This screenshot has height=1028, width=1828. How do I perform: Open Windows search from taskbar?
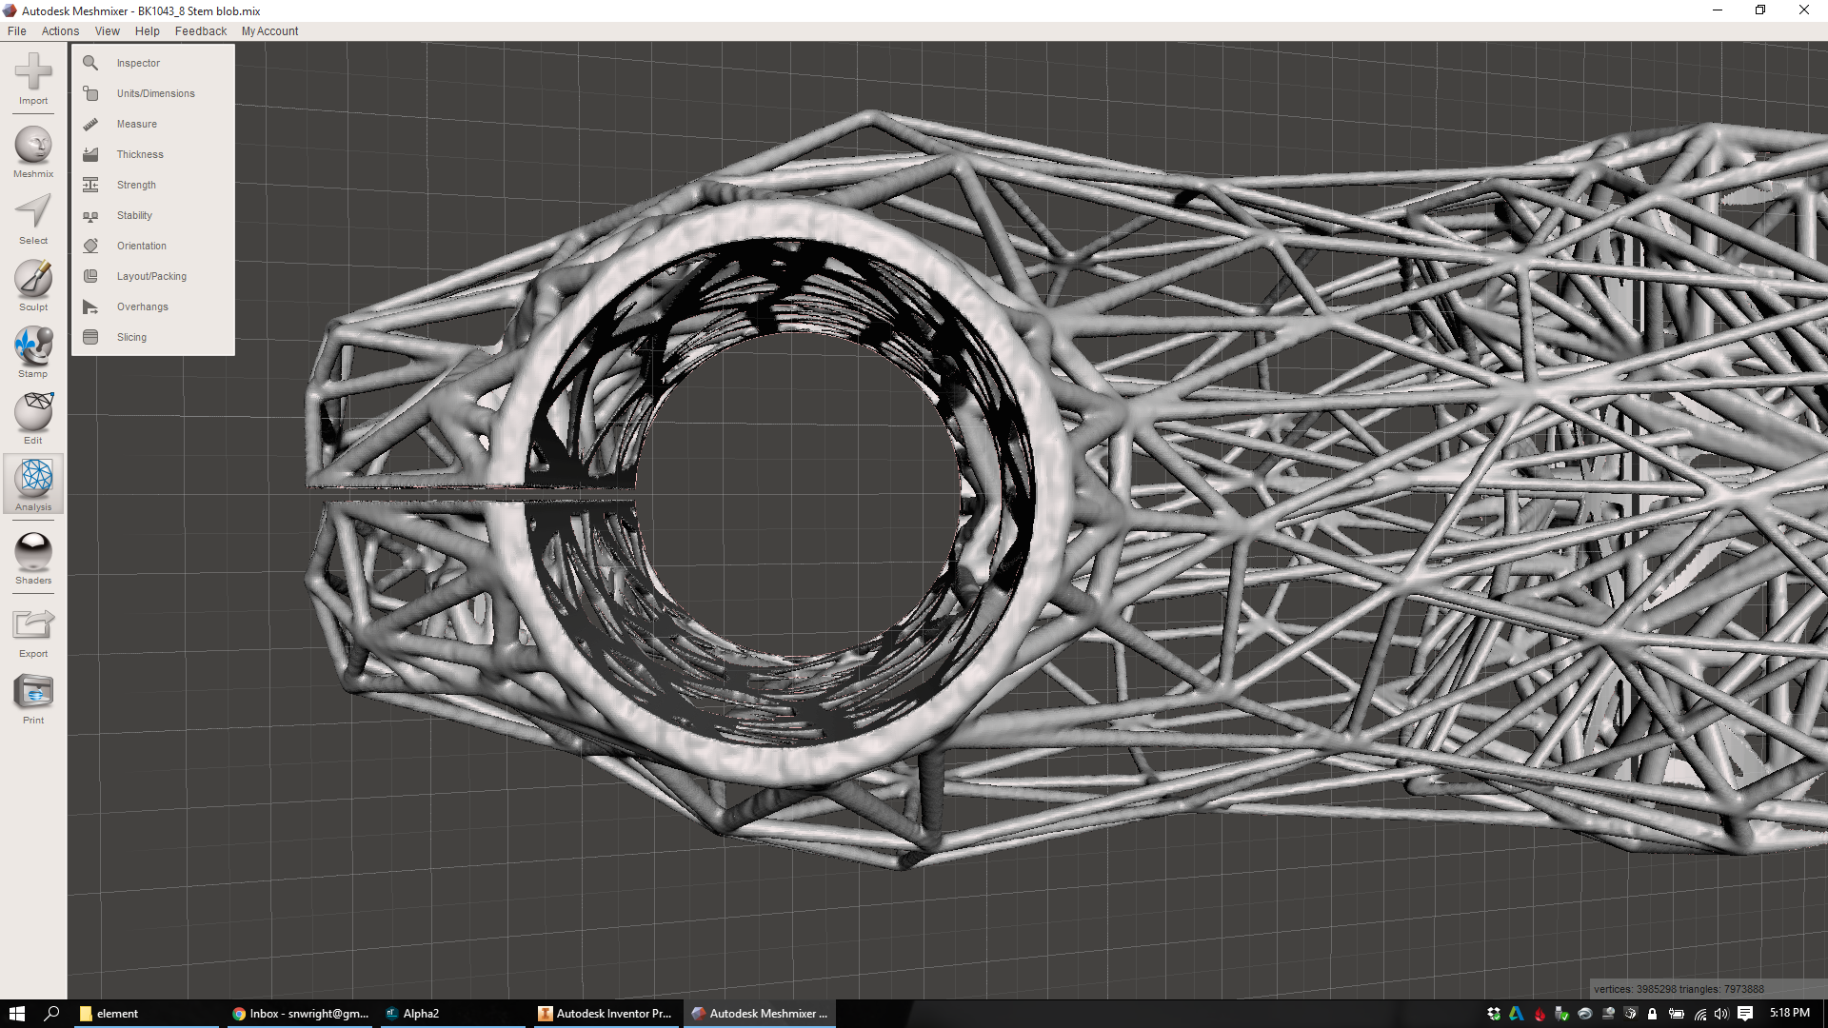[51, 1014]
